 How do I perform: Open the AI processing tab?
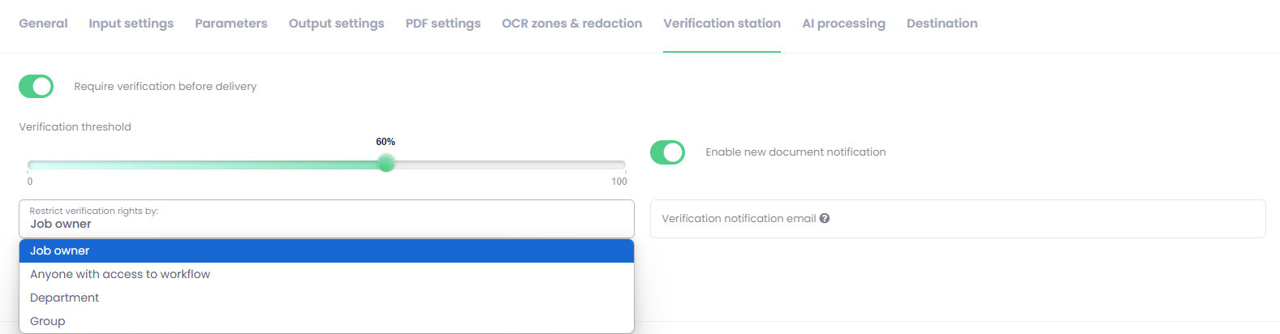[844, 24]
